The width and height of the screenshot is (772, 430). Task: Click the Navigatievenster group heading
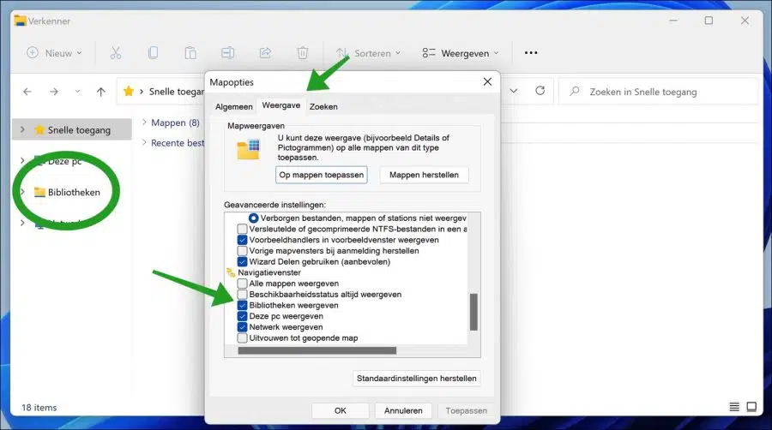269,272
